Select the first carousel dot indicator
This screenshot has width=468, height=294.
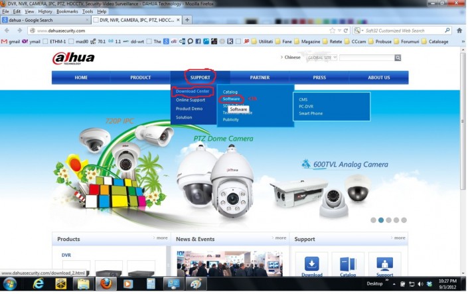(373, 220)
